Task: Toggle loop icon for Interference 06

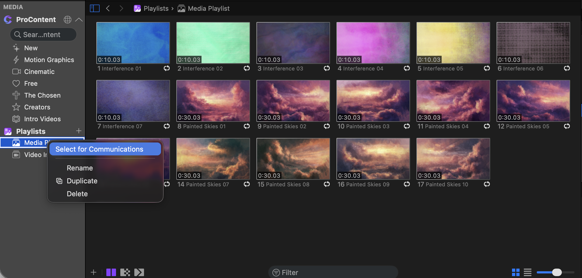Action: click(x=567, y=68)
